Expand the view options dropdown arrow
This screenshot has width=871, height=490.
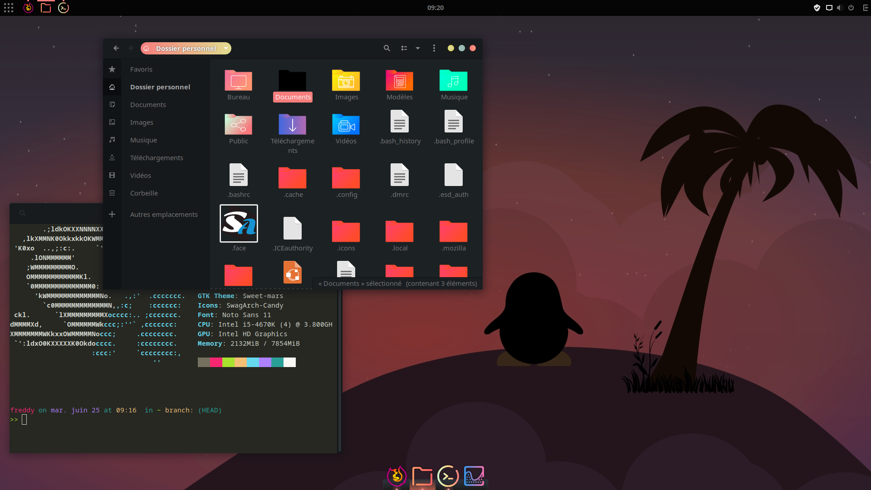418,48
